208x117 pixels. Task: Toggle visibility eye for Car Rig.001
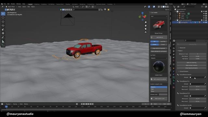[204, 22]
